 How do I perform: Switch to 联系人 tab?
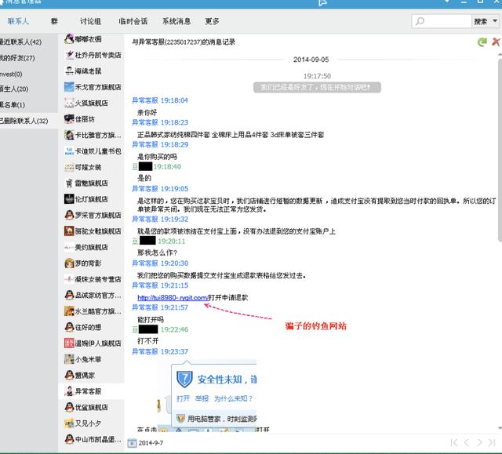tap(18, 21)
